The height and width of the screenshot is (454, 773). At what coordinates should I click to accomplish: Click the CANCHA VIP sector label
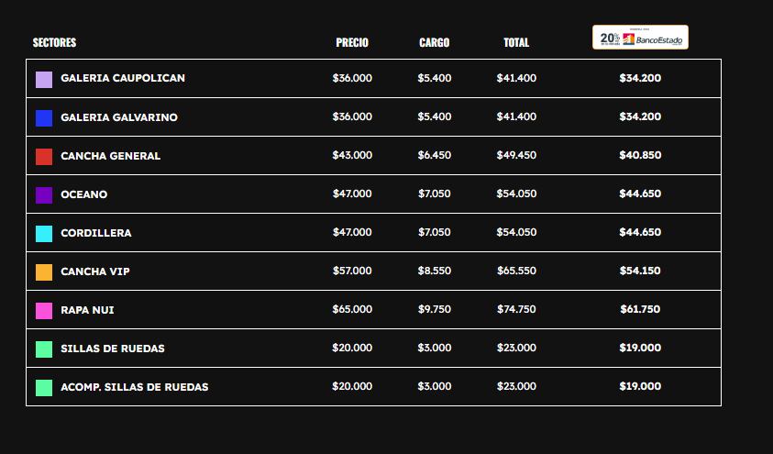click(95, 271)
